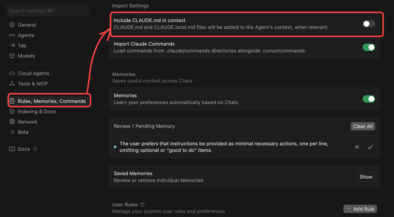Click the Tools & MCP icon
Screen dimensions: 394x217
[12, 84]
